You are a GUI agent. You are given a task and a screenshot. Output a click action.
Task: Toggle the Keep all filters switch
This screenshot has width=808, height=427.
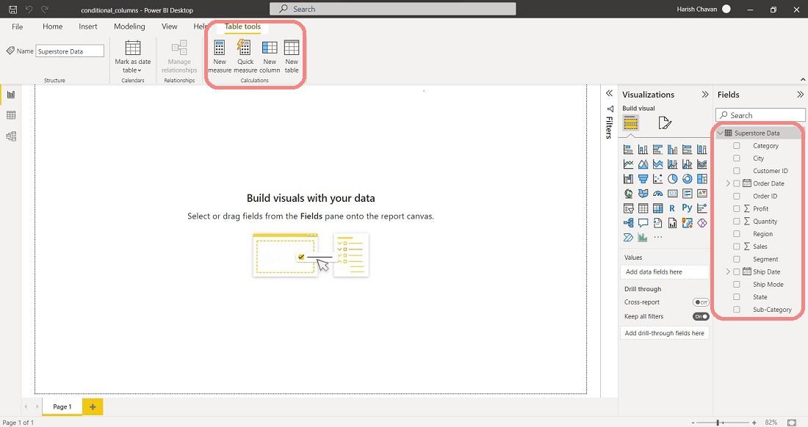click(701, 316)
